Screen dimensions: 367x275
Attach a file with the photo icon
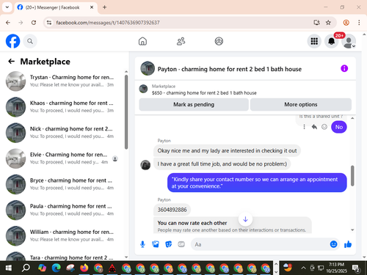[x=156, y=244]
